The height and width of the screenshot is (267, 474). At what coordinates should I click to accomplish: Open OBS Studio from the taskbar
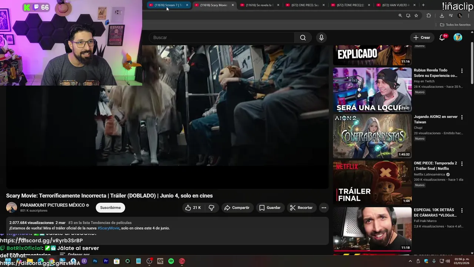click(149, 261)
